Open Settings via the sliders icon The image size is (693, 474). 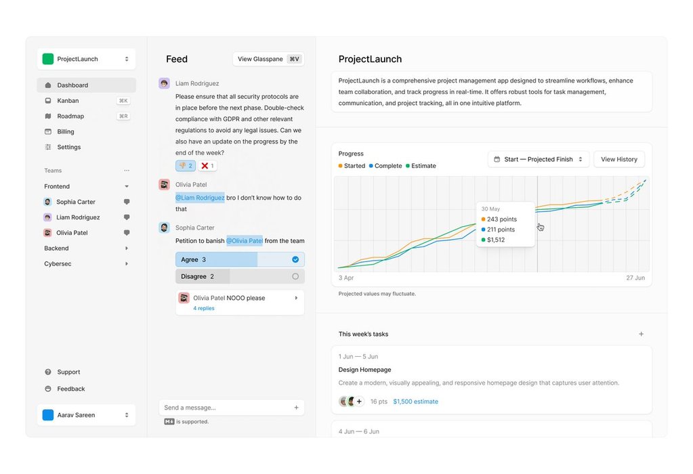point(48,147)
